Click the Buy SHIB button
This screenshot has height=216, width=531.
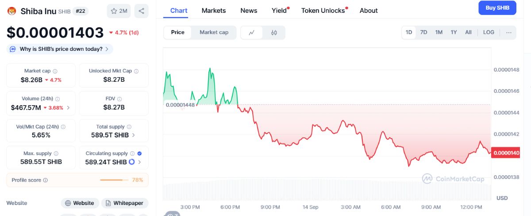coord(497,8)
